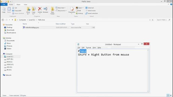The image size is (173, 97).
Task: Click History in the Open group
Action: click(x=79, y=13)
